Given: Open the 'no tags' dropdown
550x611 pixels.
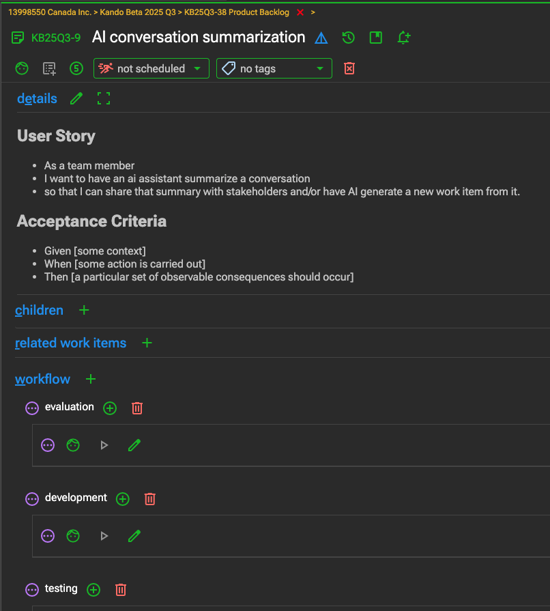Looking at the screenshot, I should pyautogui.click(x=274, y=68).
